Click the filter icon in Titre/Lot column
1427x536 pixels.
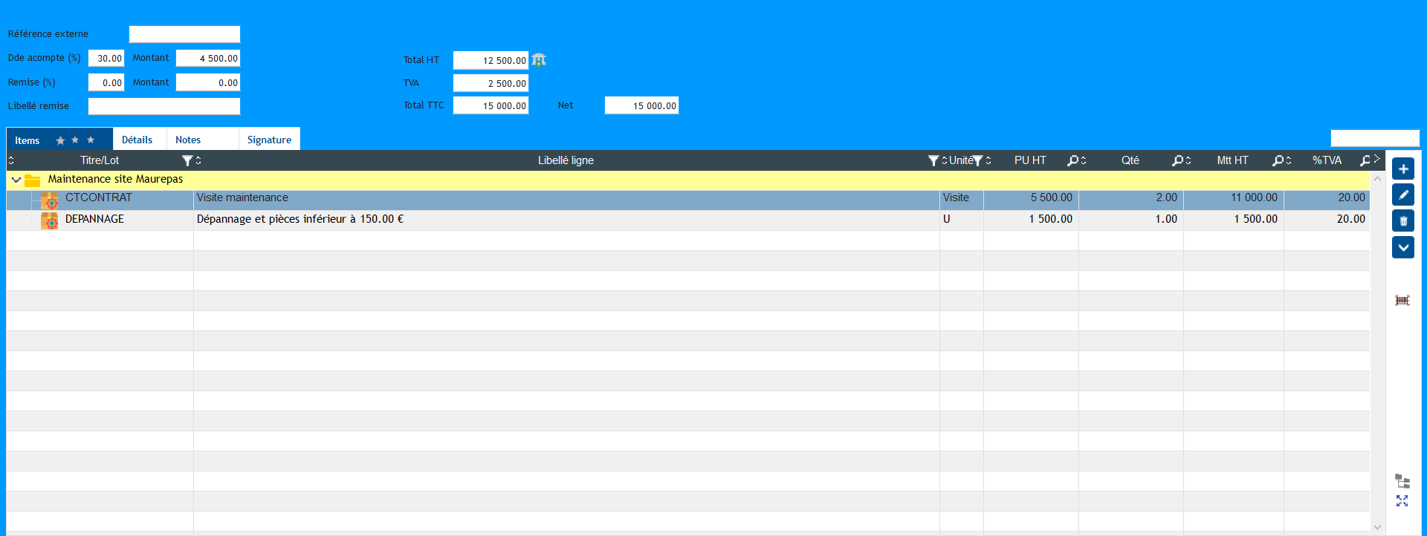tap(187, 160)
